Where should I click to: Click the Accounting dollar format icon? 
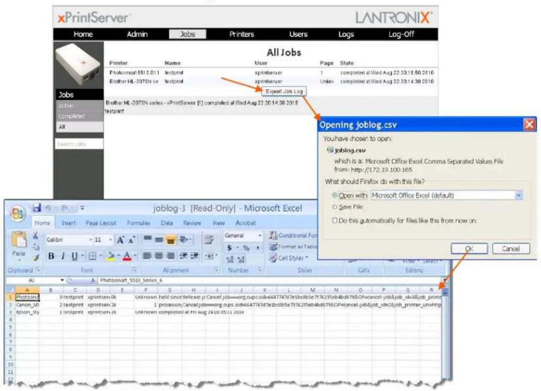229,248
